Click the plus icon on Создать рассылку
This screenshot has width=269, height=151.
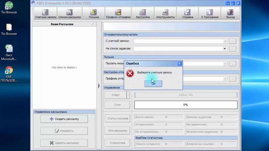click(51, 119)
